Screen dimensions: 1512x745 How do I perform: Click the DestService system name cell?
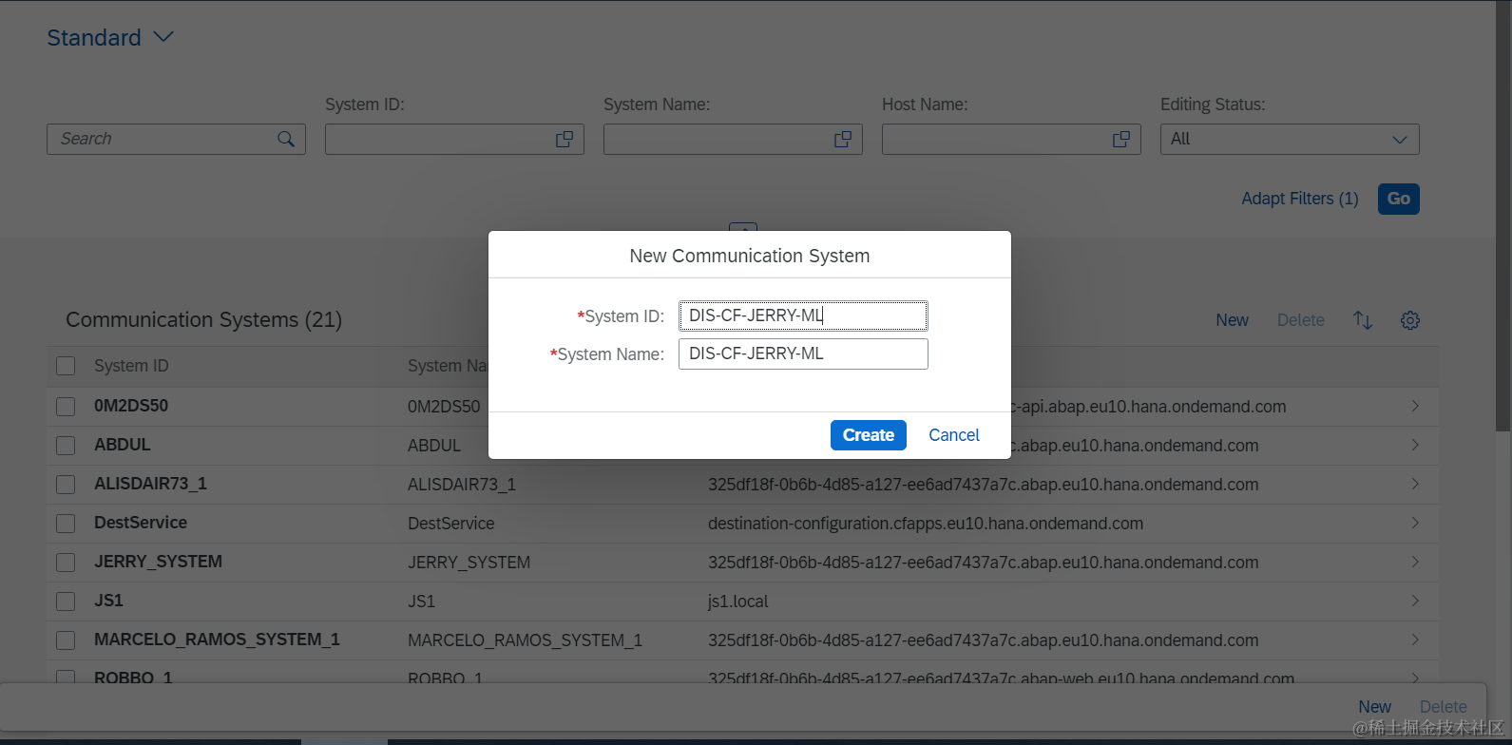pos(451,524)
